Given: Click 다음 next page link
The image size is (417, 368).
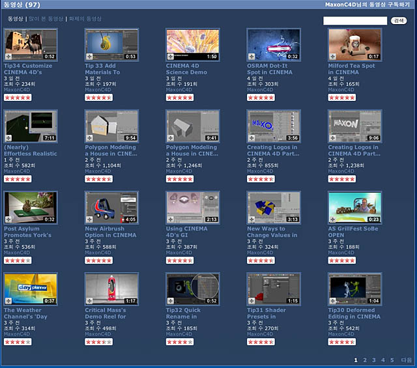Looking at the screenshot, I should pos(407,360).
